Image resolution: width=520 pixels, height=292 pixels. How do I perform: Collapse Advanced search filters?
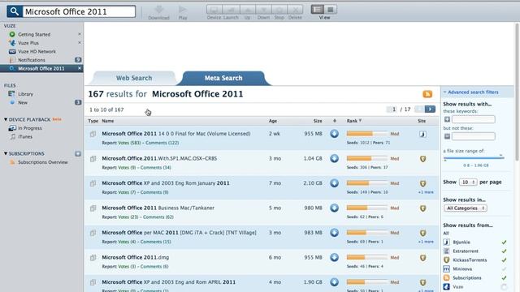(471, 92)
